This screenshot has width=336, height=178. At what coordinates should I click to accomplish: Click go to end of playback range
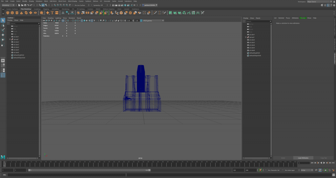click(333, 163)
